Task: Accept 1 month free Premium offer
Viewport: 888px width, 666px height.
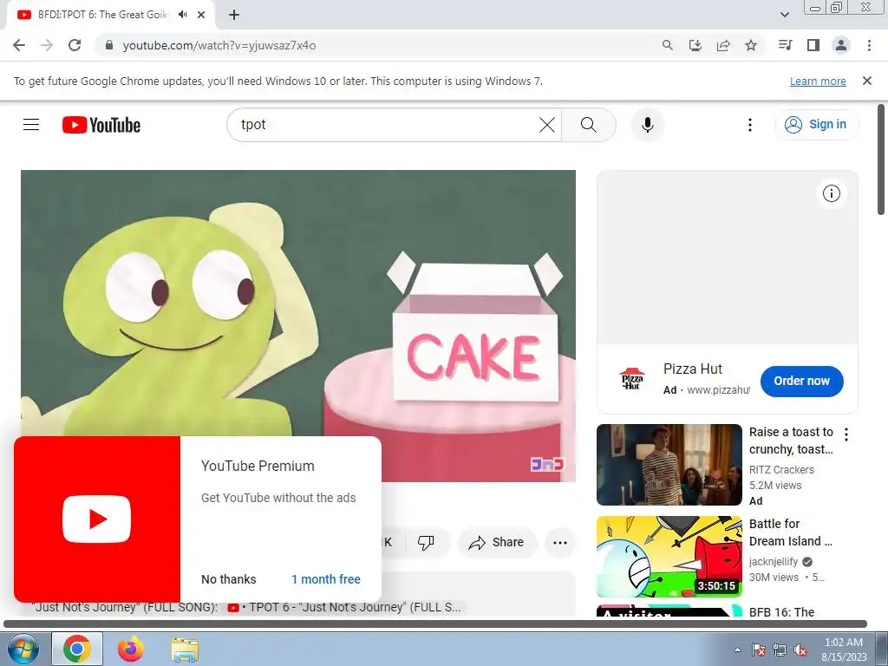Action: click(326, 579)
